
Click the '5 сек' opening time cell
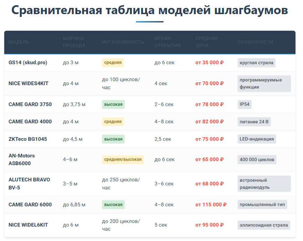pos(161,225)
